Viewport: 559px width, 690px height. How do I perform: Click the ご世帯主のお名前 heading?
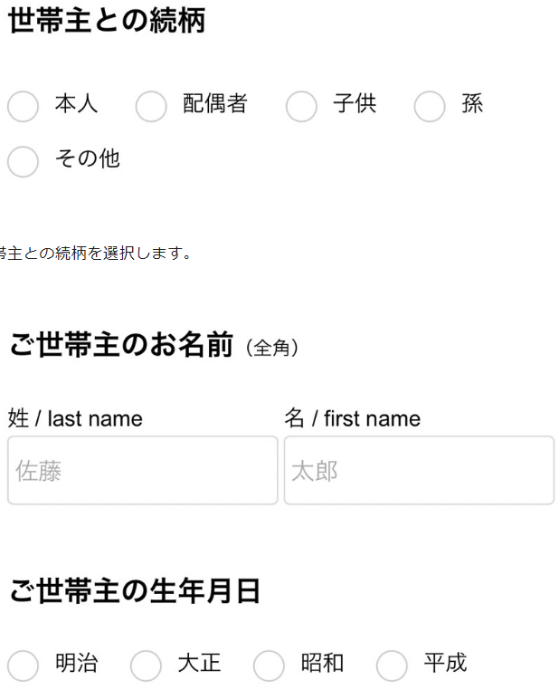pyautogui.click(x=121, y=345)
